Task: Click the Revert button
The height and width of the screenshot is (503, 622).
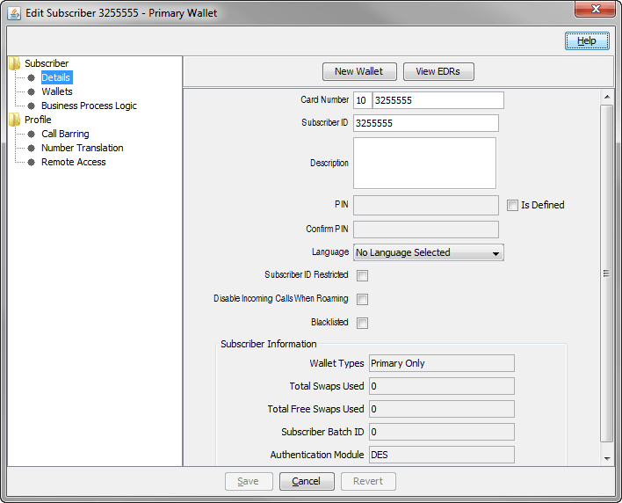Action: click(368, 481)
